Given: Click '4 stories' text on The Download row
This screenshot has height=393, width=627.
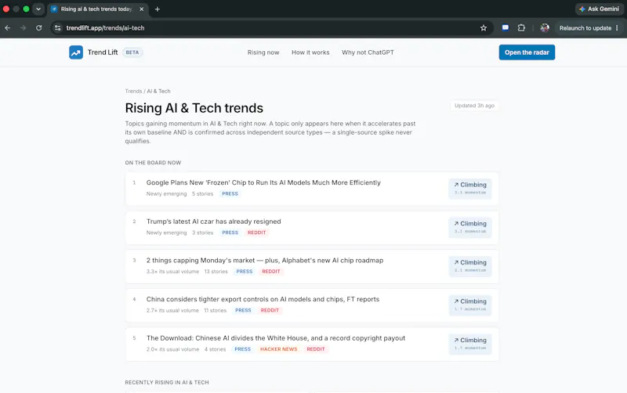Looking at the screenshot, I should coord(215,349).
